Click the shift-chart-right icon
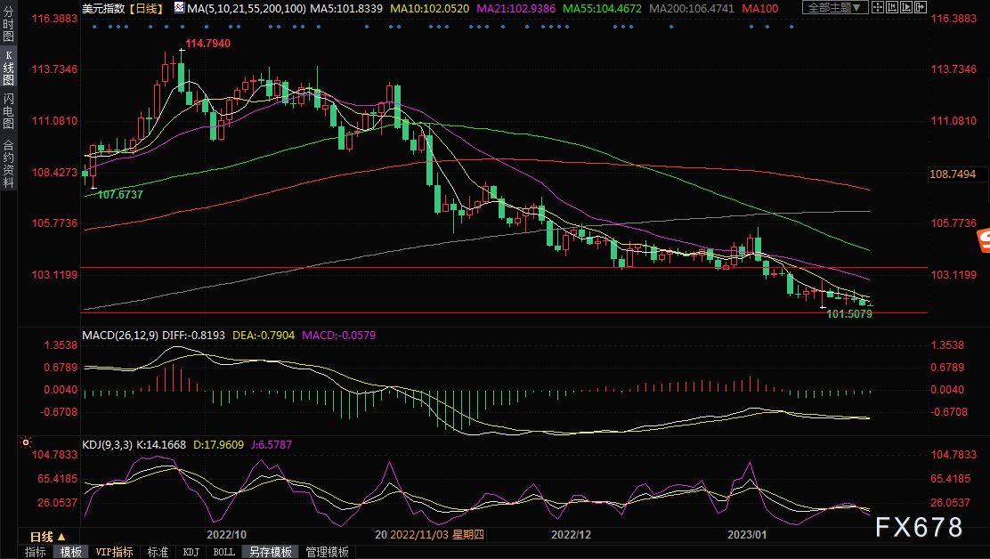The height and width of the screenshot is (559, 990). (921, 7)
